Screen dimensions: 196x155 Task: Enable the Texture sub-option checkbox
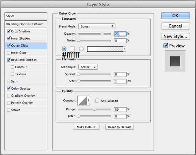[x=12, y=74]
